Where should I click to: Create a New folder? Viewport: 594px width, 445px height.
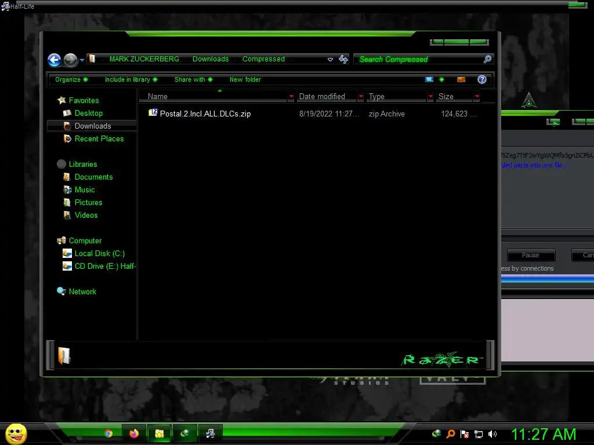[x=245, y=79]
